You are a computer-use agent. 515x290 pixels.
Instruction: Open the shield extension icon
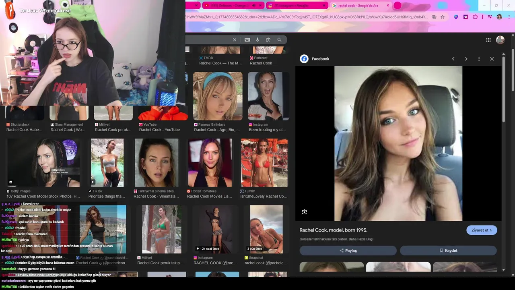click(456, 17)
